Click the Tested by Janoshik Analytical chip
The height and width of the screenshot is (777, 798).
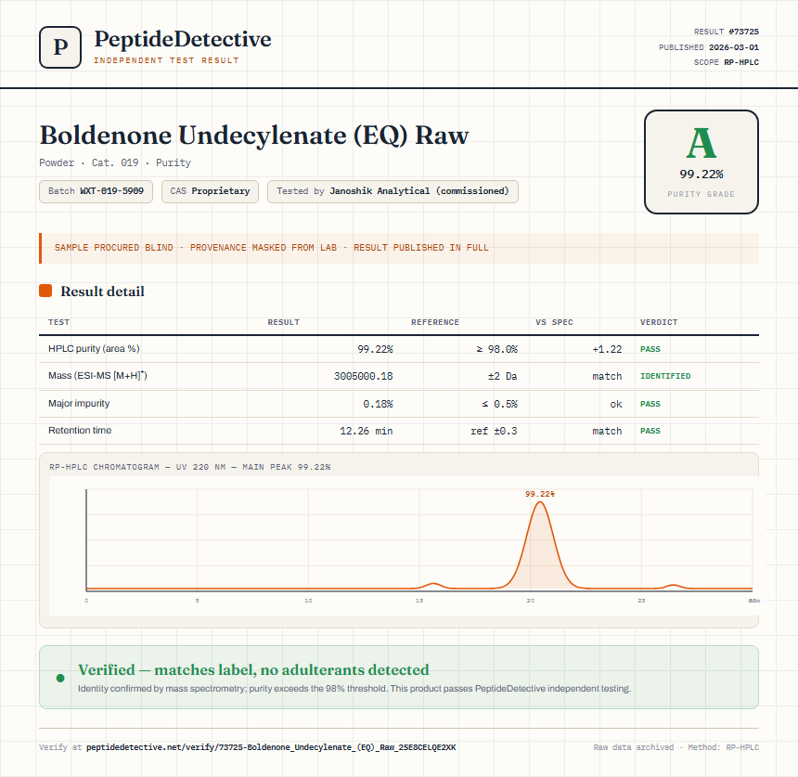pyautogui.click(x=393, y=191)
